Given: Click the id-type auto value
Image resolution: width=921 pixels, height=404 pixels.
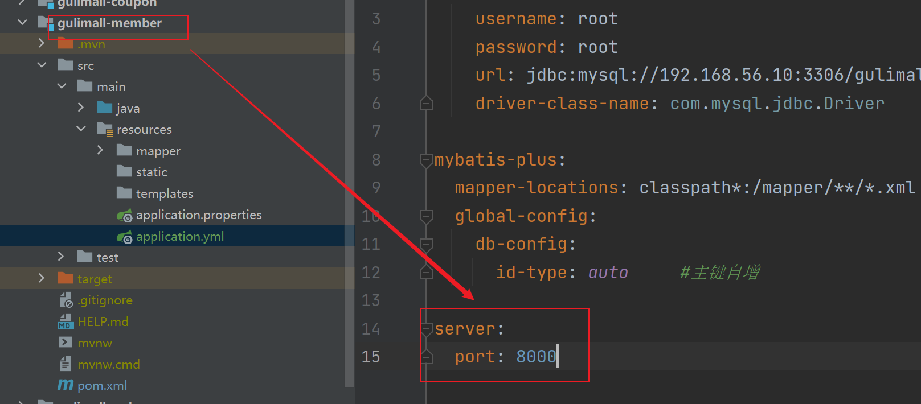Looking at the screenshot, I should point(608,273).
